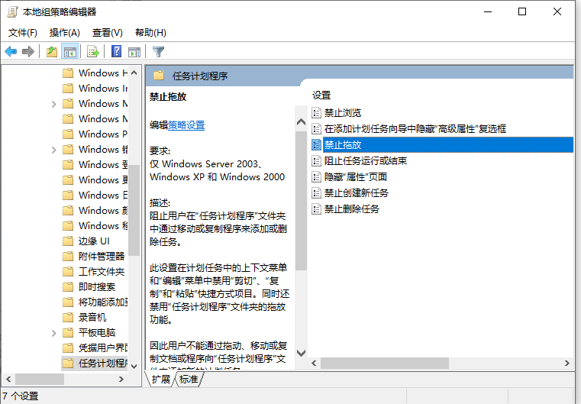Switch to the 标准 tab
Viewport: 581px width, 404px height.
(x=189, y=379)
